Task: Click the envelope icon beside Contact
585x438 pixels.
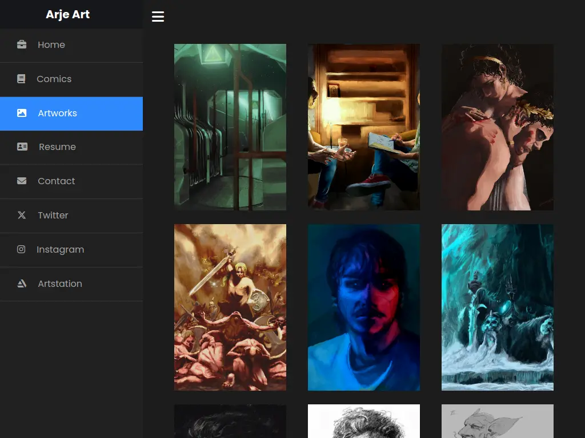Action: [x=22, y=181]
